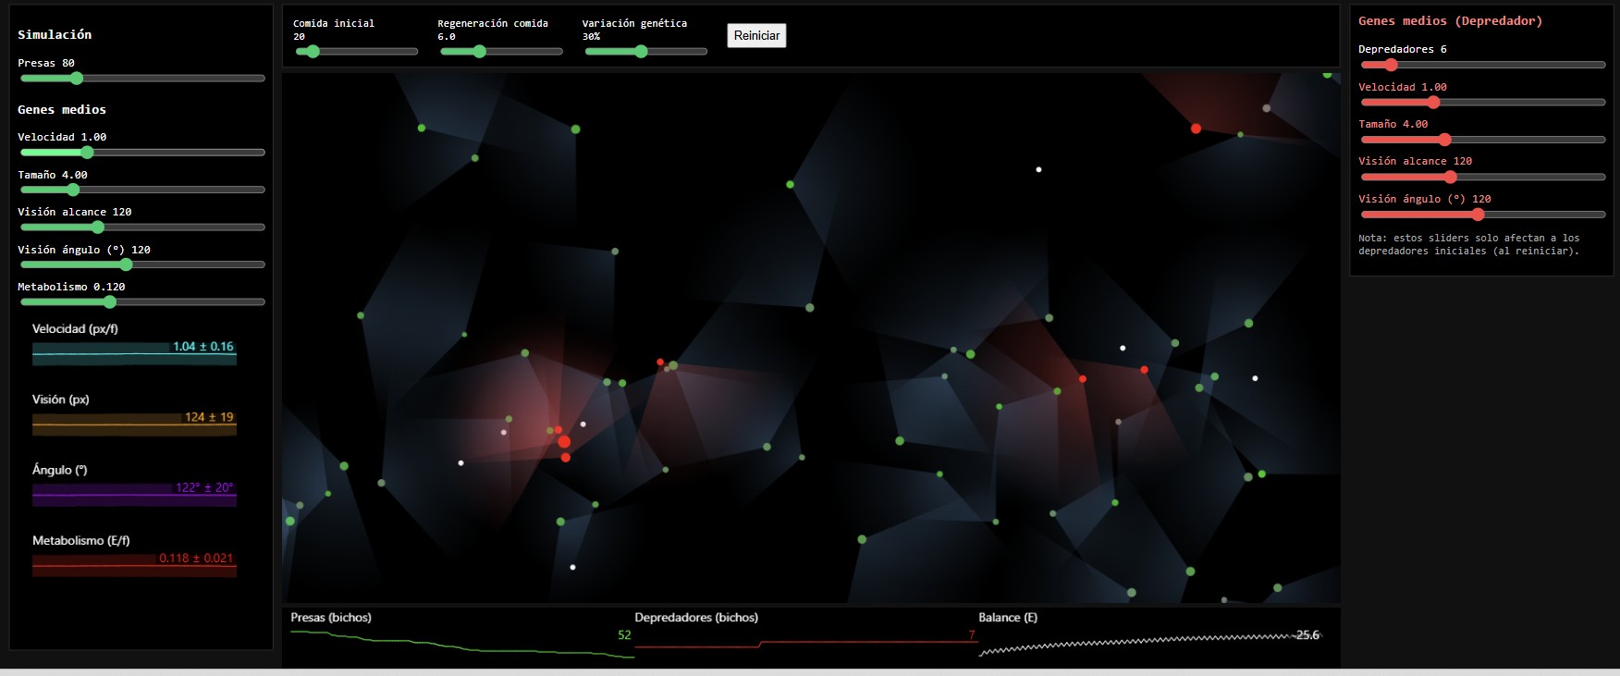Click the red predator Tamaño slider handle

[1444, 140]
